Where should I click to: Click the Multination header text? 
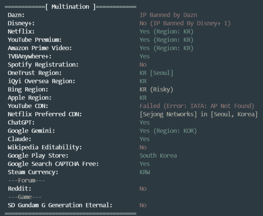(70, 7)
